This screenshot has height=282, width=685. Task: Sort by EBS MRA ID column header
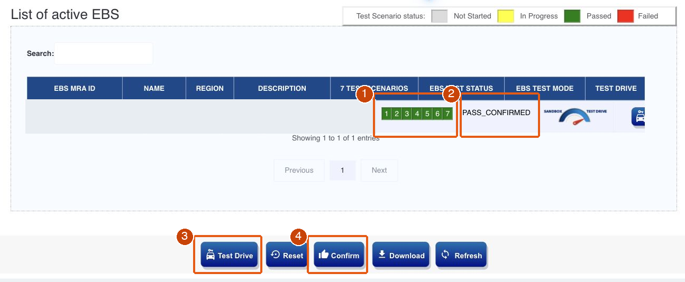(75, 88)
